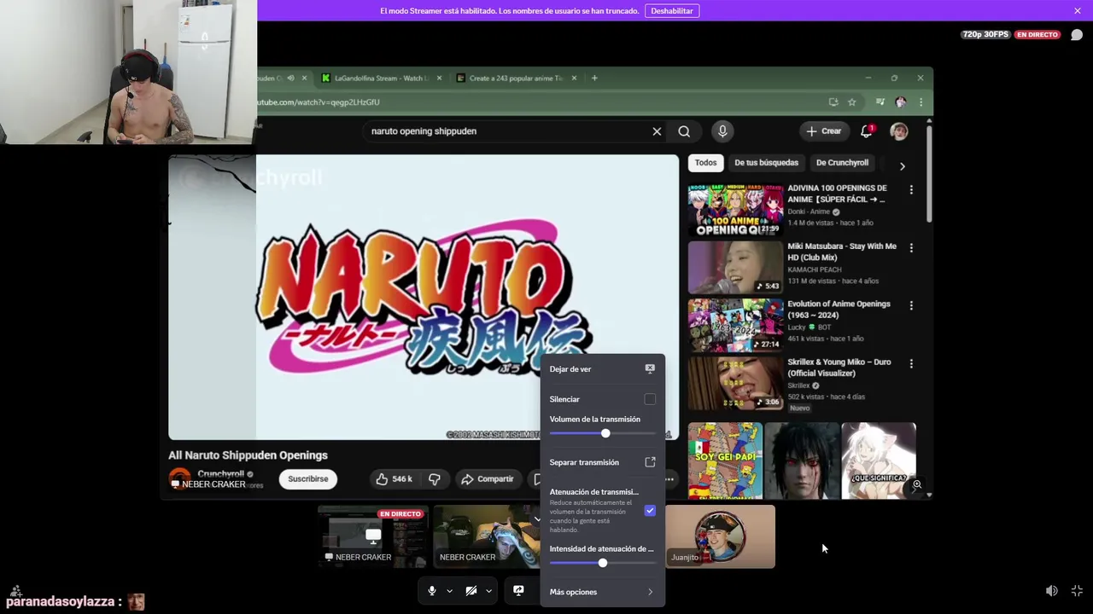The image size is (1093, 614).
Task: Open the Crunchyroll channel name link
Action: [x=221, y=473]
